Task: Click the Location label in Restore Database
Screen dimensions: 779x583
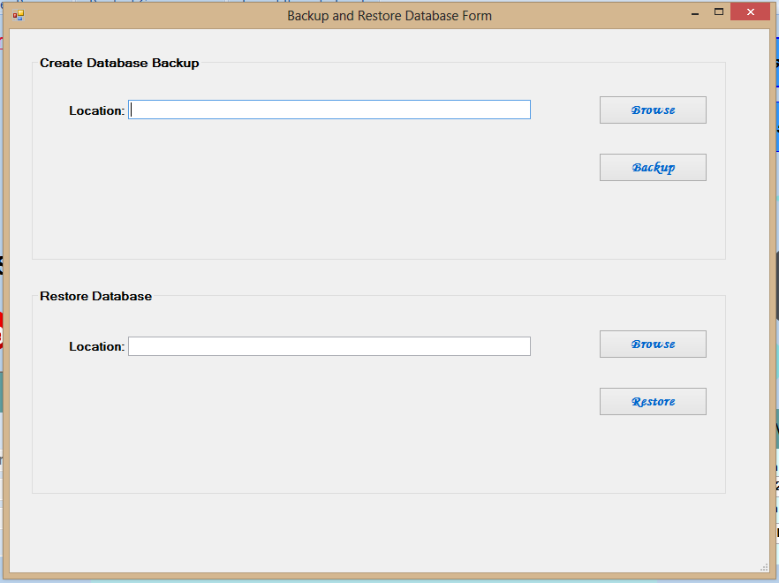Action: tap(97, 347)
